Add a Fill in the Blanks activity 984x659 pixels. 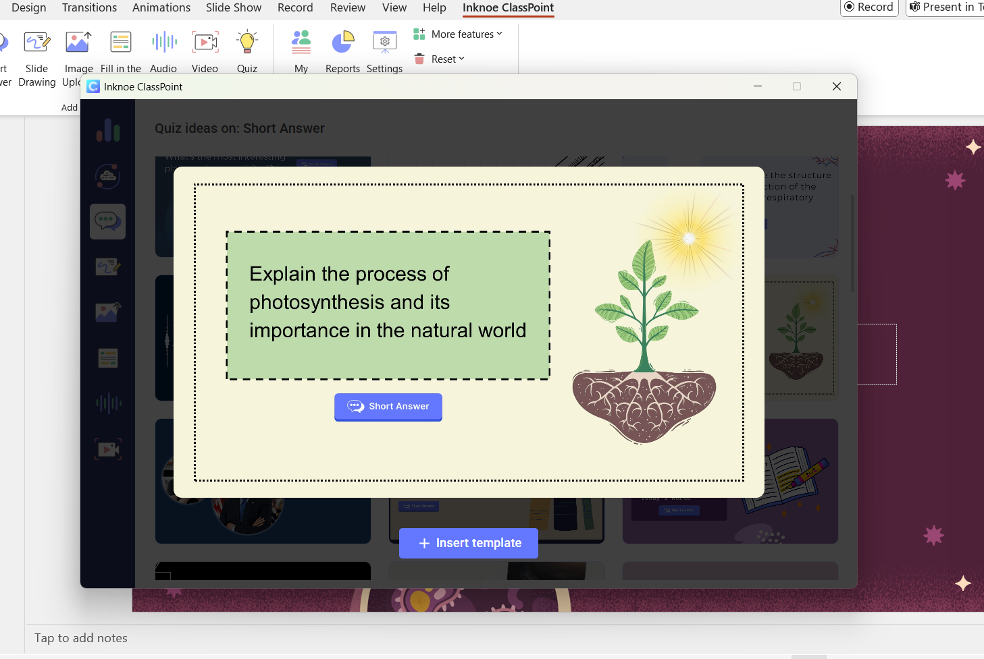point(121,52)
